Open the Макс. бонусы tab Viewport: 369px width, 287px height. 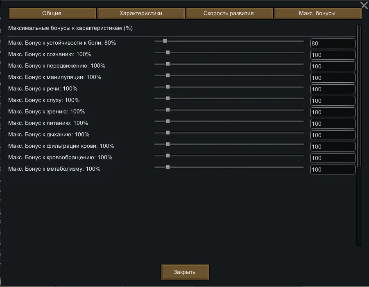tap(317, 14)
